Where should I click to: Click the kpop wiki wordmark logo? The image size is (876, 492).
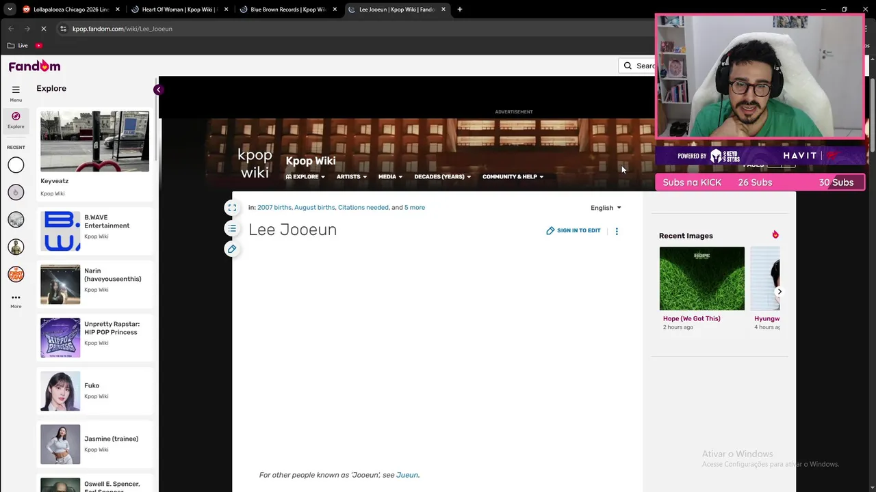click(x=255, y=164)
